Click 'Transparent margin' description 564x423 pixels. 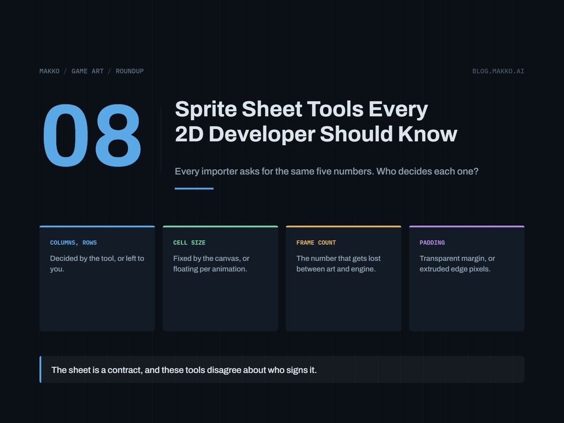click(x=457, y=264)
